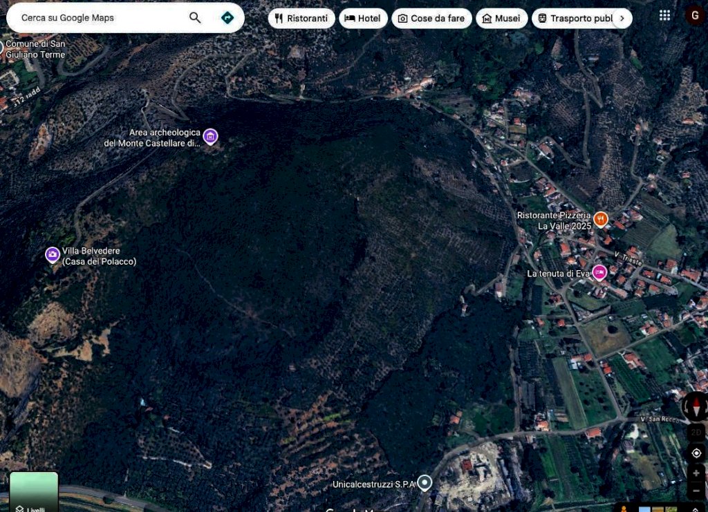The image size is (708, 512).
Task: Click the search magnifier icon
Action: (x=195, y=18)
